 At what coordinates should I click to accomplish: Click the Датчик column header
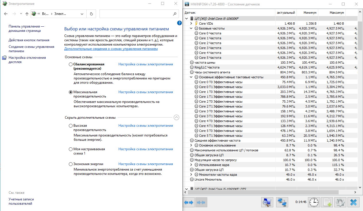pyautogui.click(x=229, y=13)
